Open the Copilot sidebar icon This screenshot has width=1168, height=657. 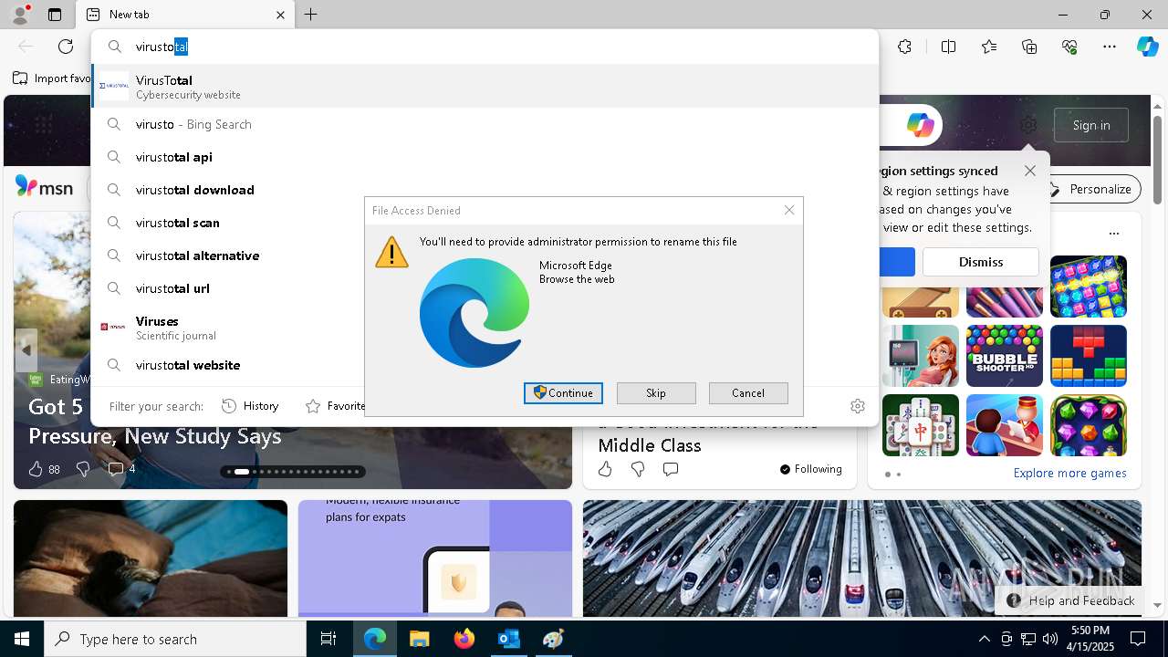click(1147, 47)
